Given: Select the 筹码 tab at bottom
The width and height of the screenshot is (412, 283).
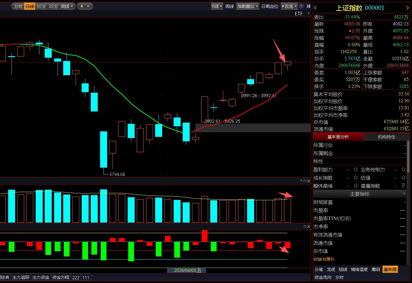Looking at the screenshot, I should (376, 269).
